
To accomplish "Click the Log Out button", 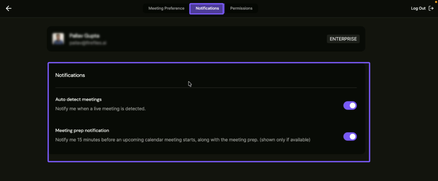I will 422,8.
